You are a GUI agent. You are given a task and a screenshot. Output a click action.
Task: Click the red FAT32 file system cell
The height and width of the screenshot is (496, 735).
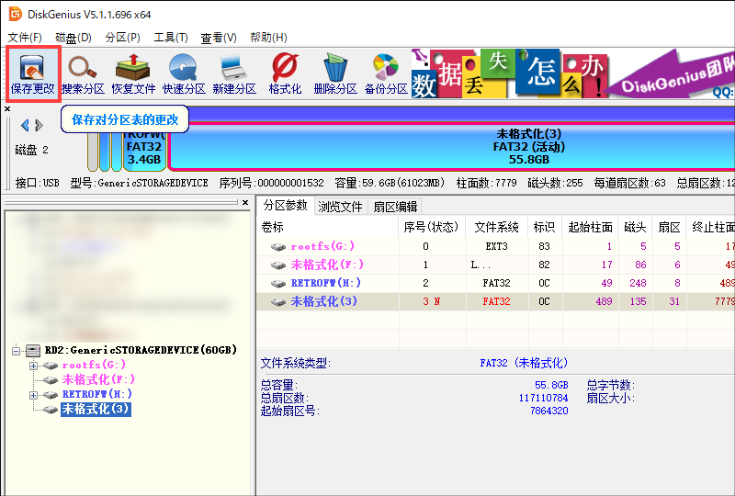pyautogui.click(x=496, y=301)
